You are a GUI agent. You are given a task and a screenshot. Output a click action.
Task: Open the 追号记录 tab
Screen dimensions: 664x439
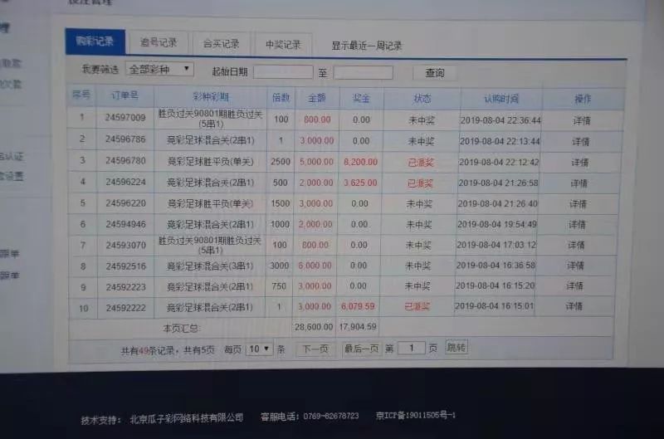point(159,42)
